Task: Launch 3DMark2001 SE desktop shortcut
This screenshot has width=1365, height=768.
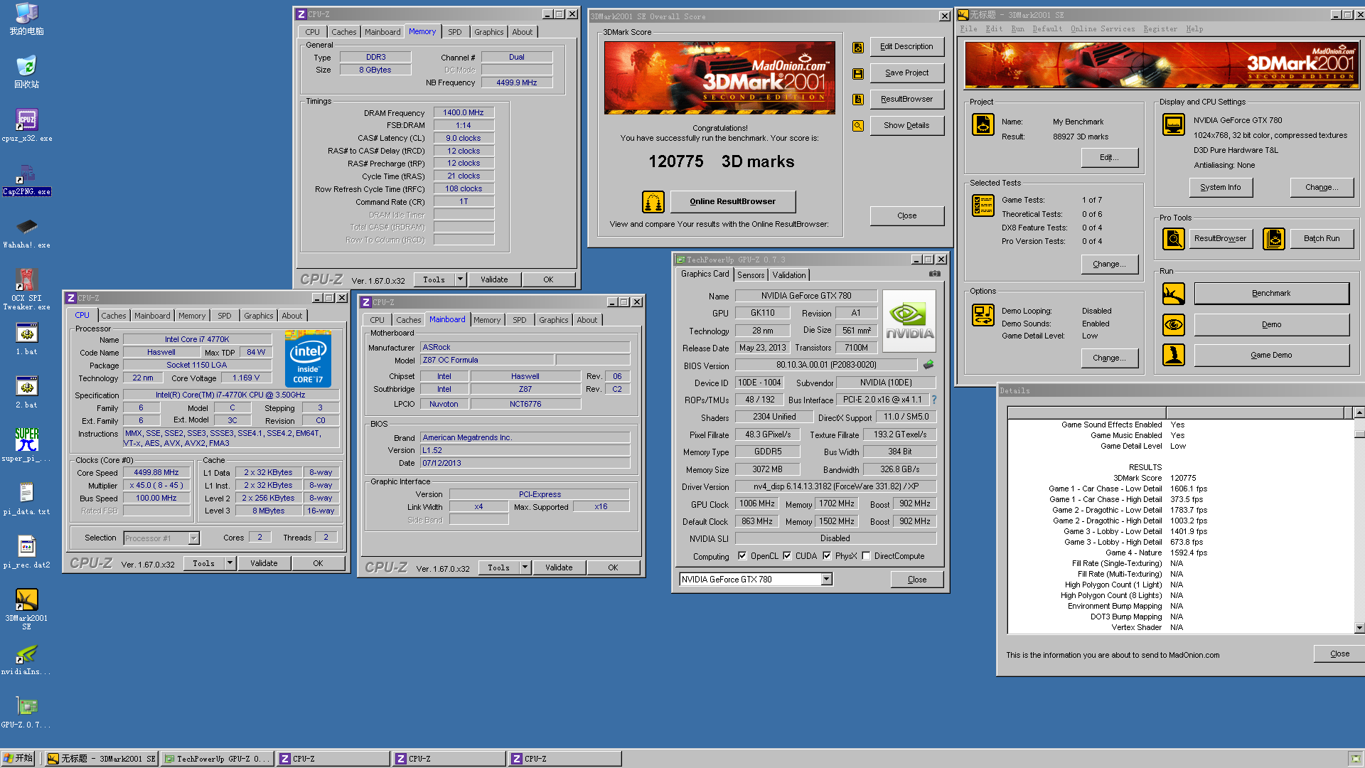Action: coord(26,609)
